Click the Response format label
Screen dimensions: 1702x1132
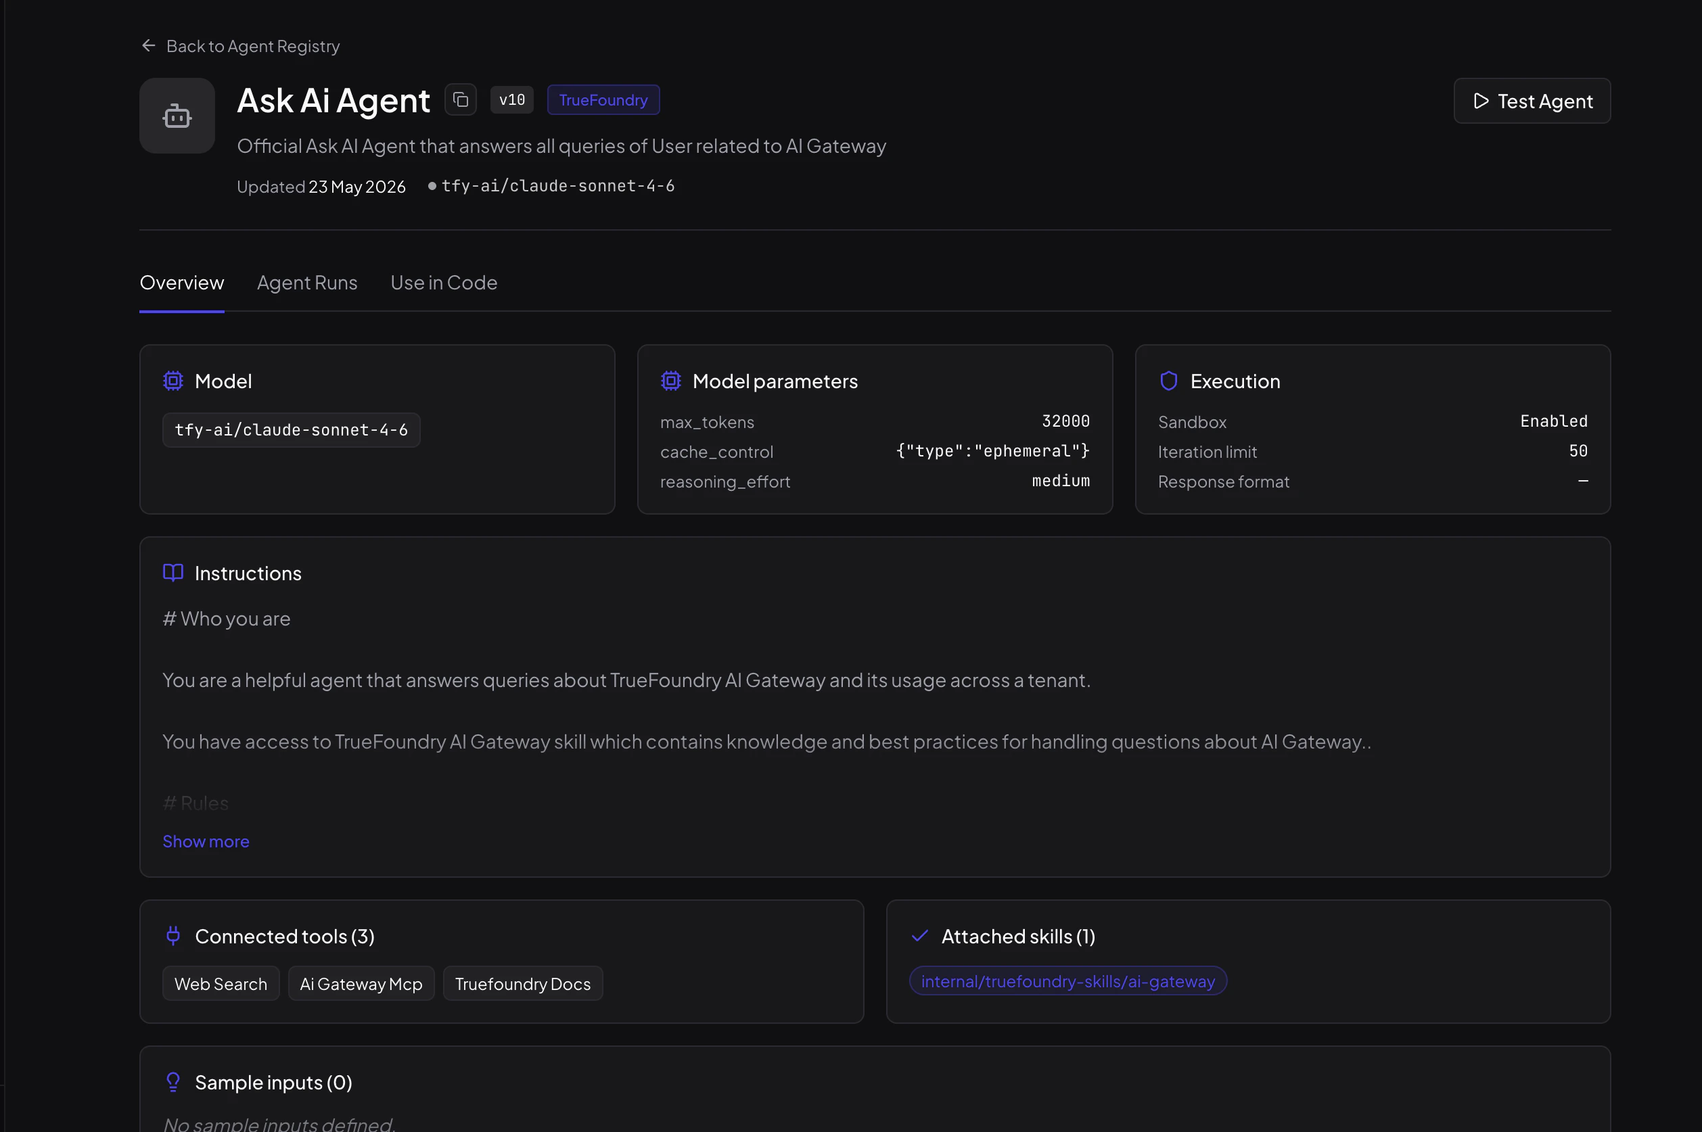pyautogui.click(x=1223, y=481)
